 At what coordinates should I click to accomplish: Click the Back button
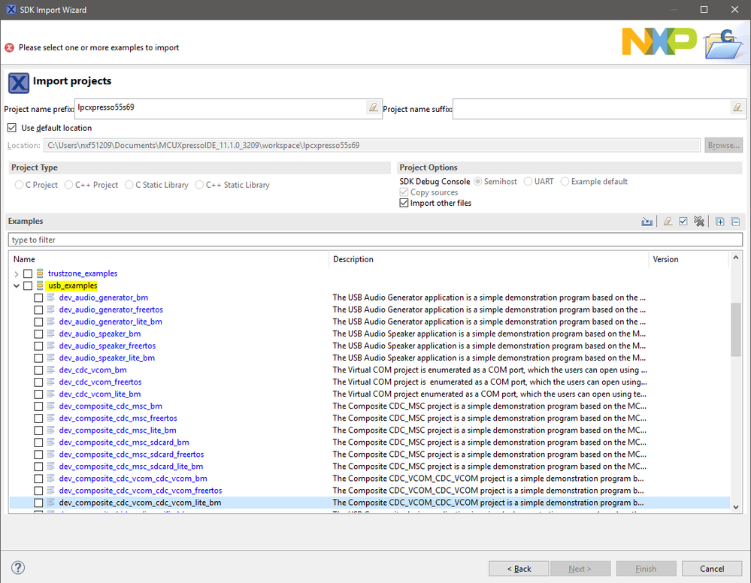click(x=519, y=569)
